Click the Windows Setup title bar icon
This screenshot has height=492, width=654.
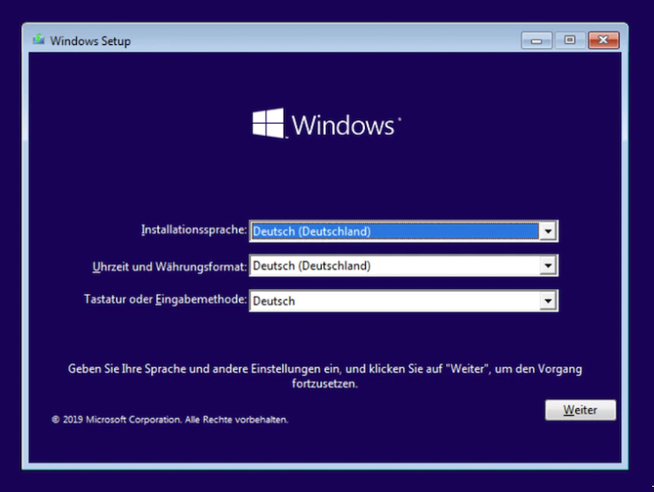(39, 40)
